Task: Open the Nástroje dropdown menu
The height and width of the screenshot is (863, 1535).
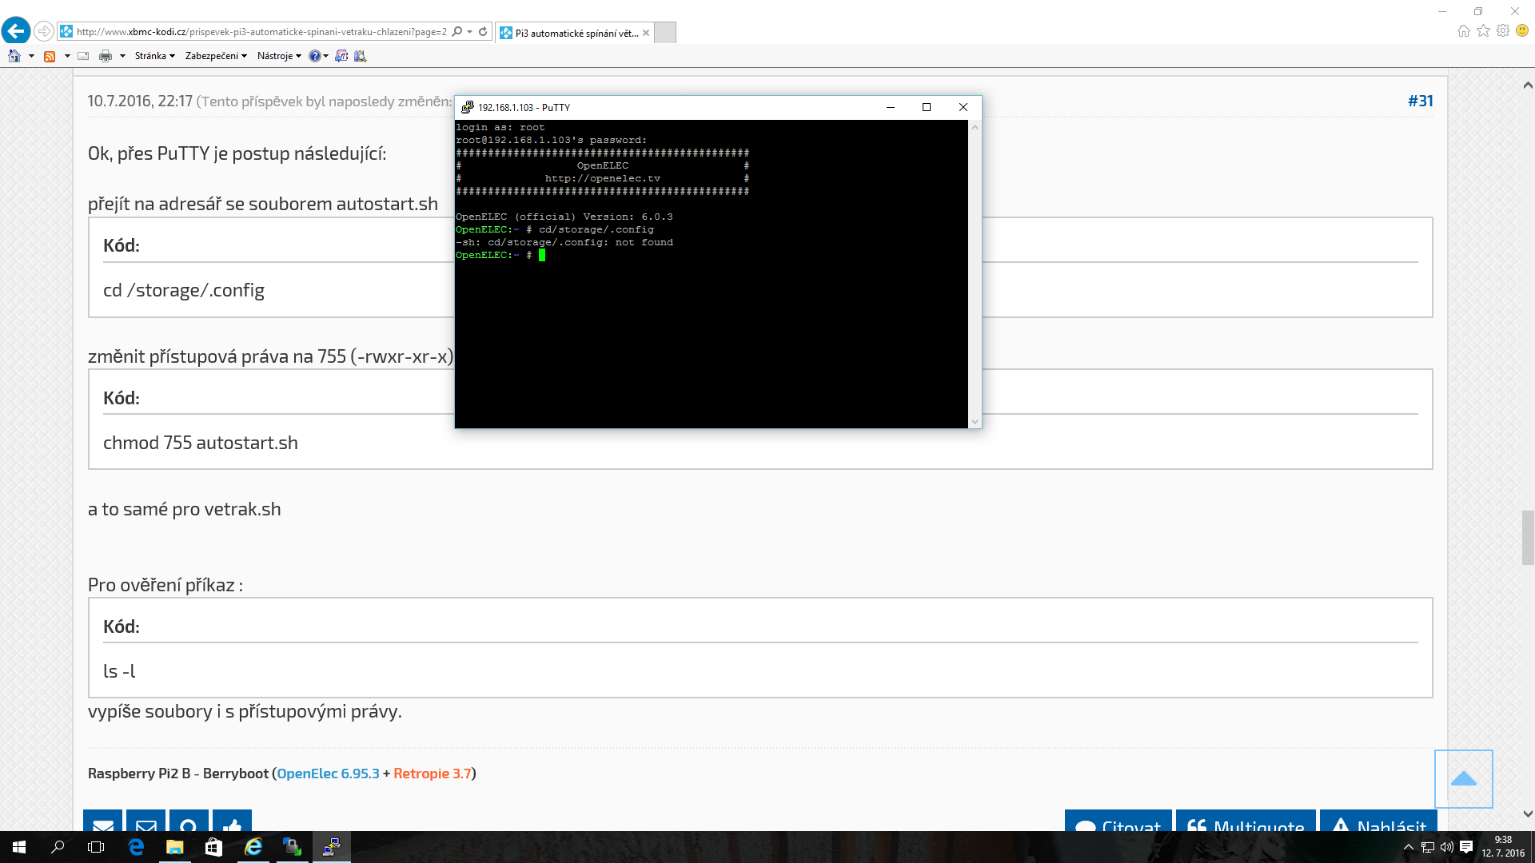Action: tap(279, 56)
